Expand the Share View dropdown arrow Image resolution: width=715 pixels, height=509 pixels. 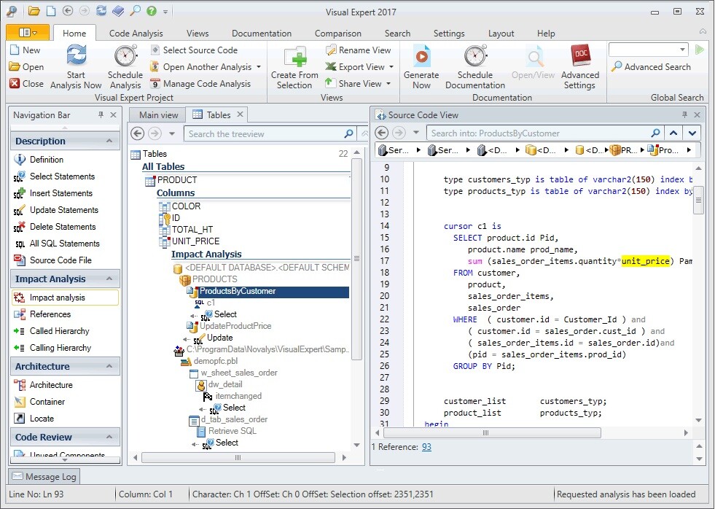coord(389,84)
